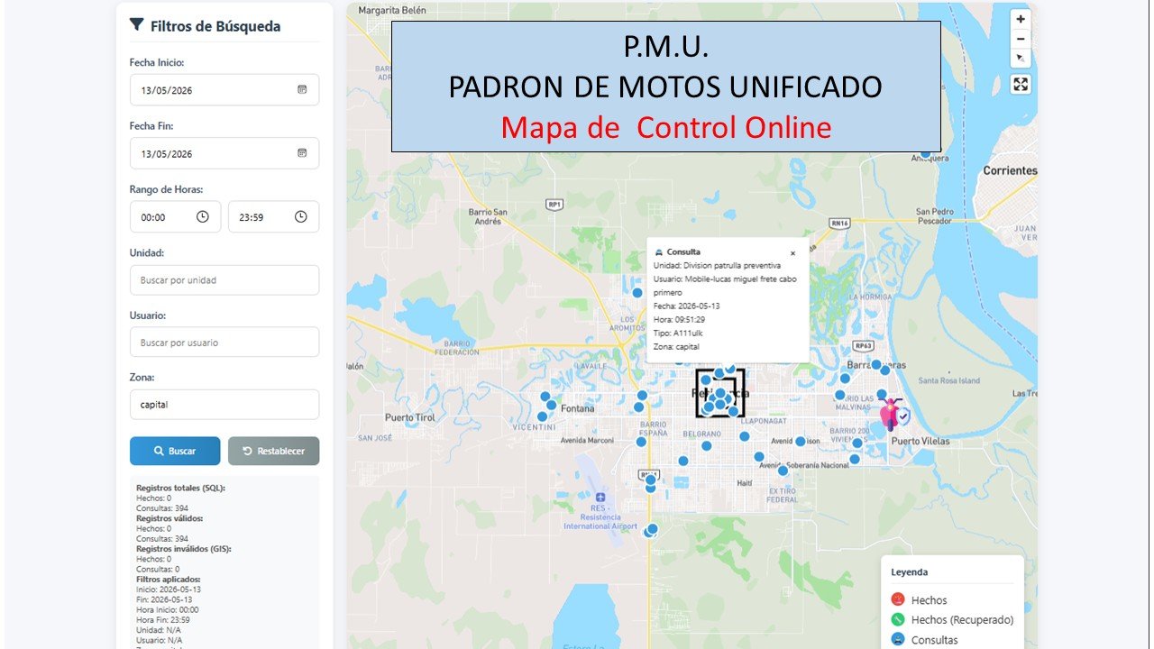Viewport: 1154px width, 649px height.
Task: Zoom out on the map
Action: tap(1020, 39)
